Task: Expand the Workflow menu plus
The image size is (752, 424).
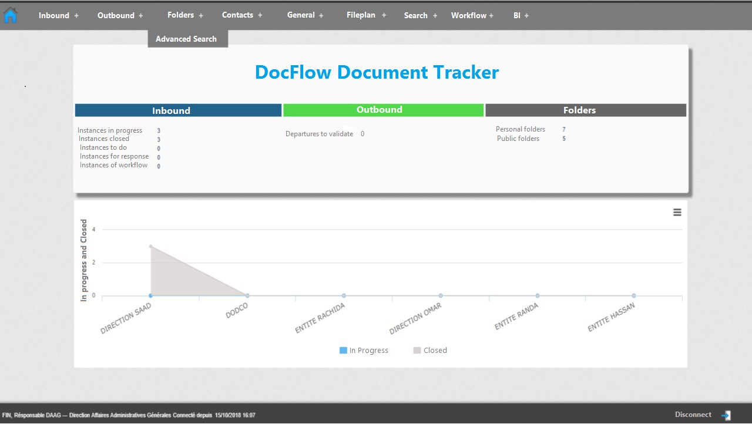Action: tap(491, 16)
